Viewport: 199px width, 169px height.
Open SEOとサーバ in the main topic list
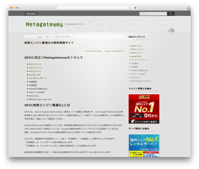click(35, 71)
